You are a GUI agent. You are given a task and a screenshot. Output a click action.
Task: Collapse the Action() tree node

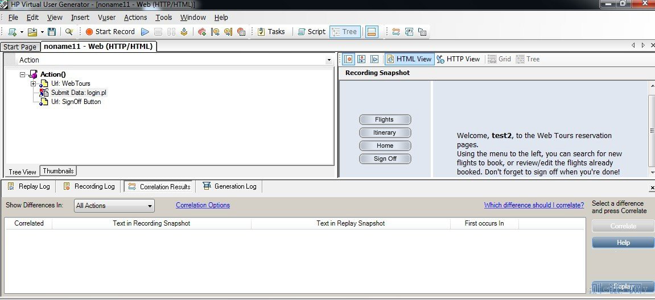23,74
